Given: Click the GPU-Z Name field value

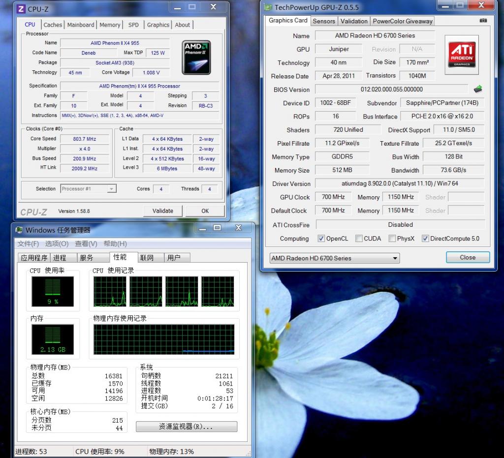Looking at the screenshot, I should (x=375, y=35).
